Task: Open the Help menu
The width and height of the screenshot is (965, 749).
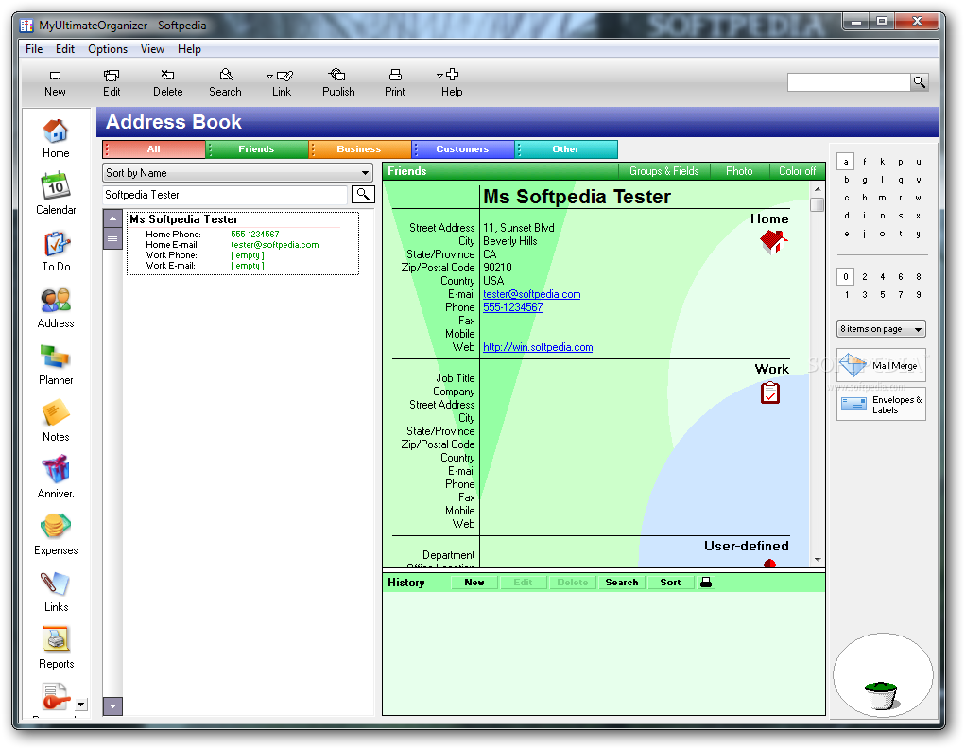Action: 189,48
